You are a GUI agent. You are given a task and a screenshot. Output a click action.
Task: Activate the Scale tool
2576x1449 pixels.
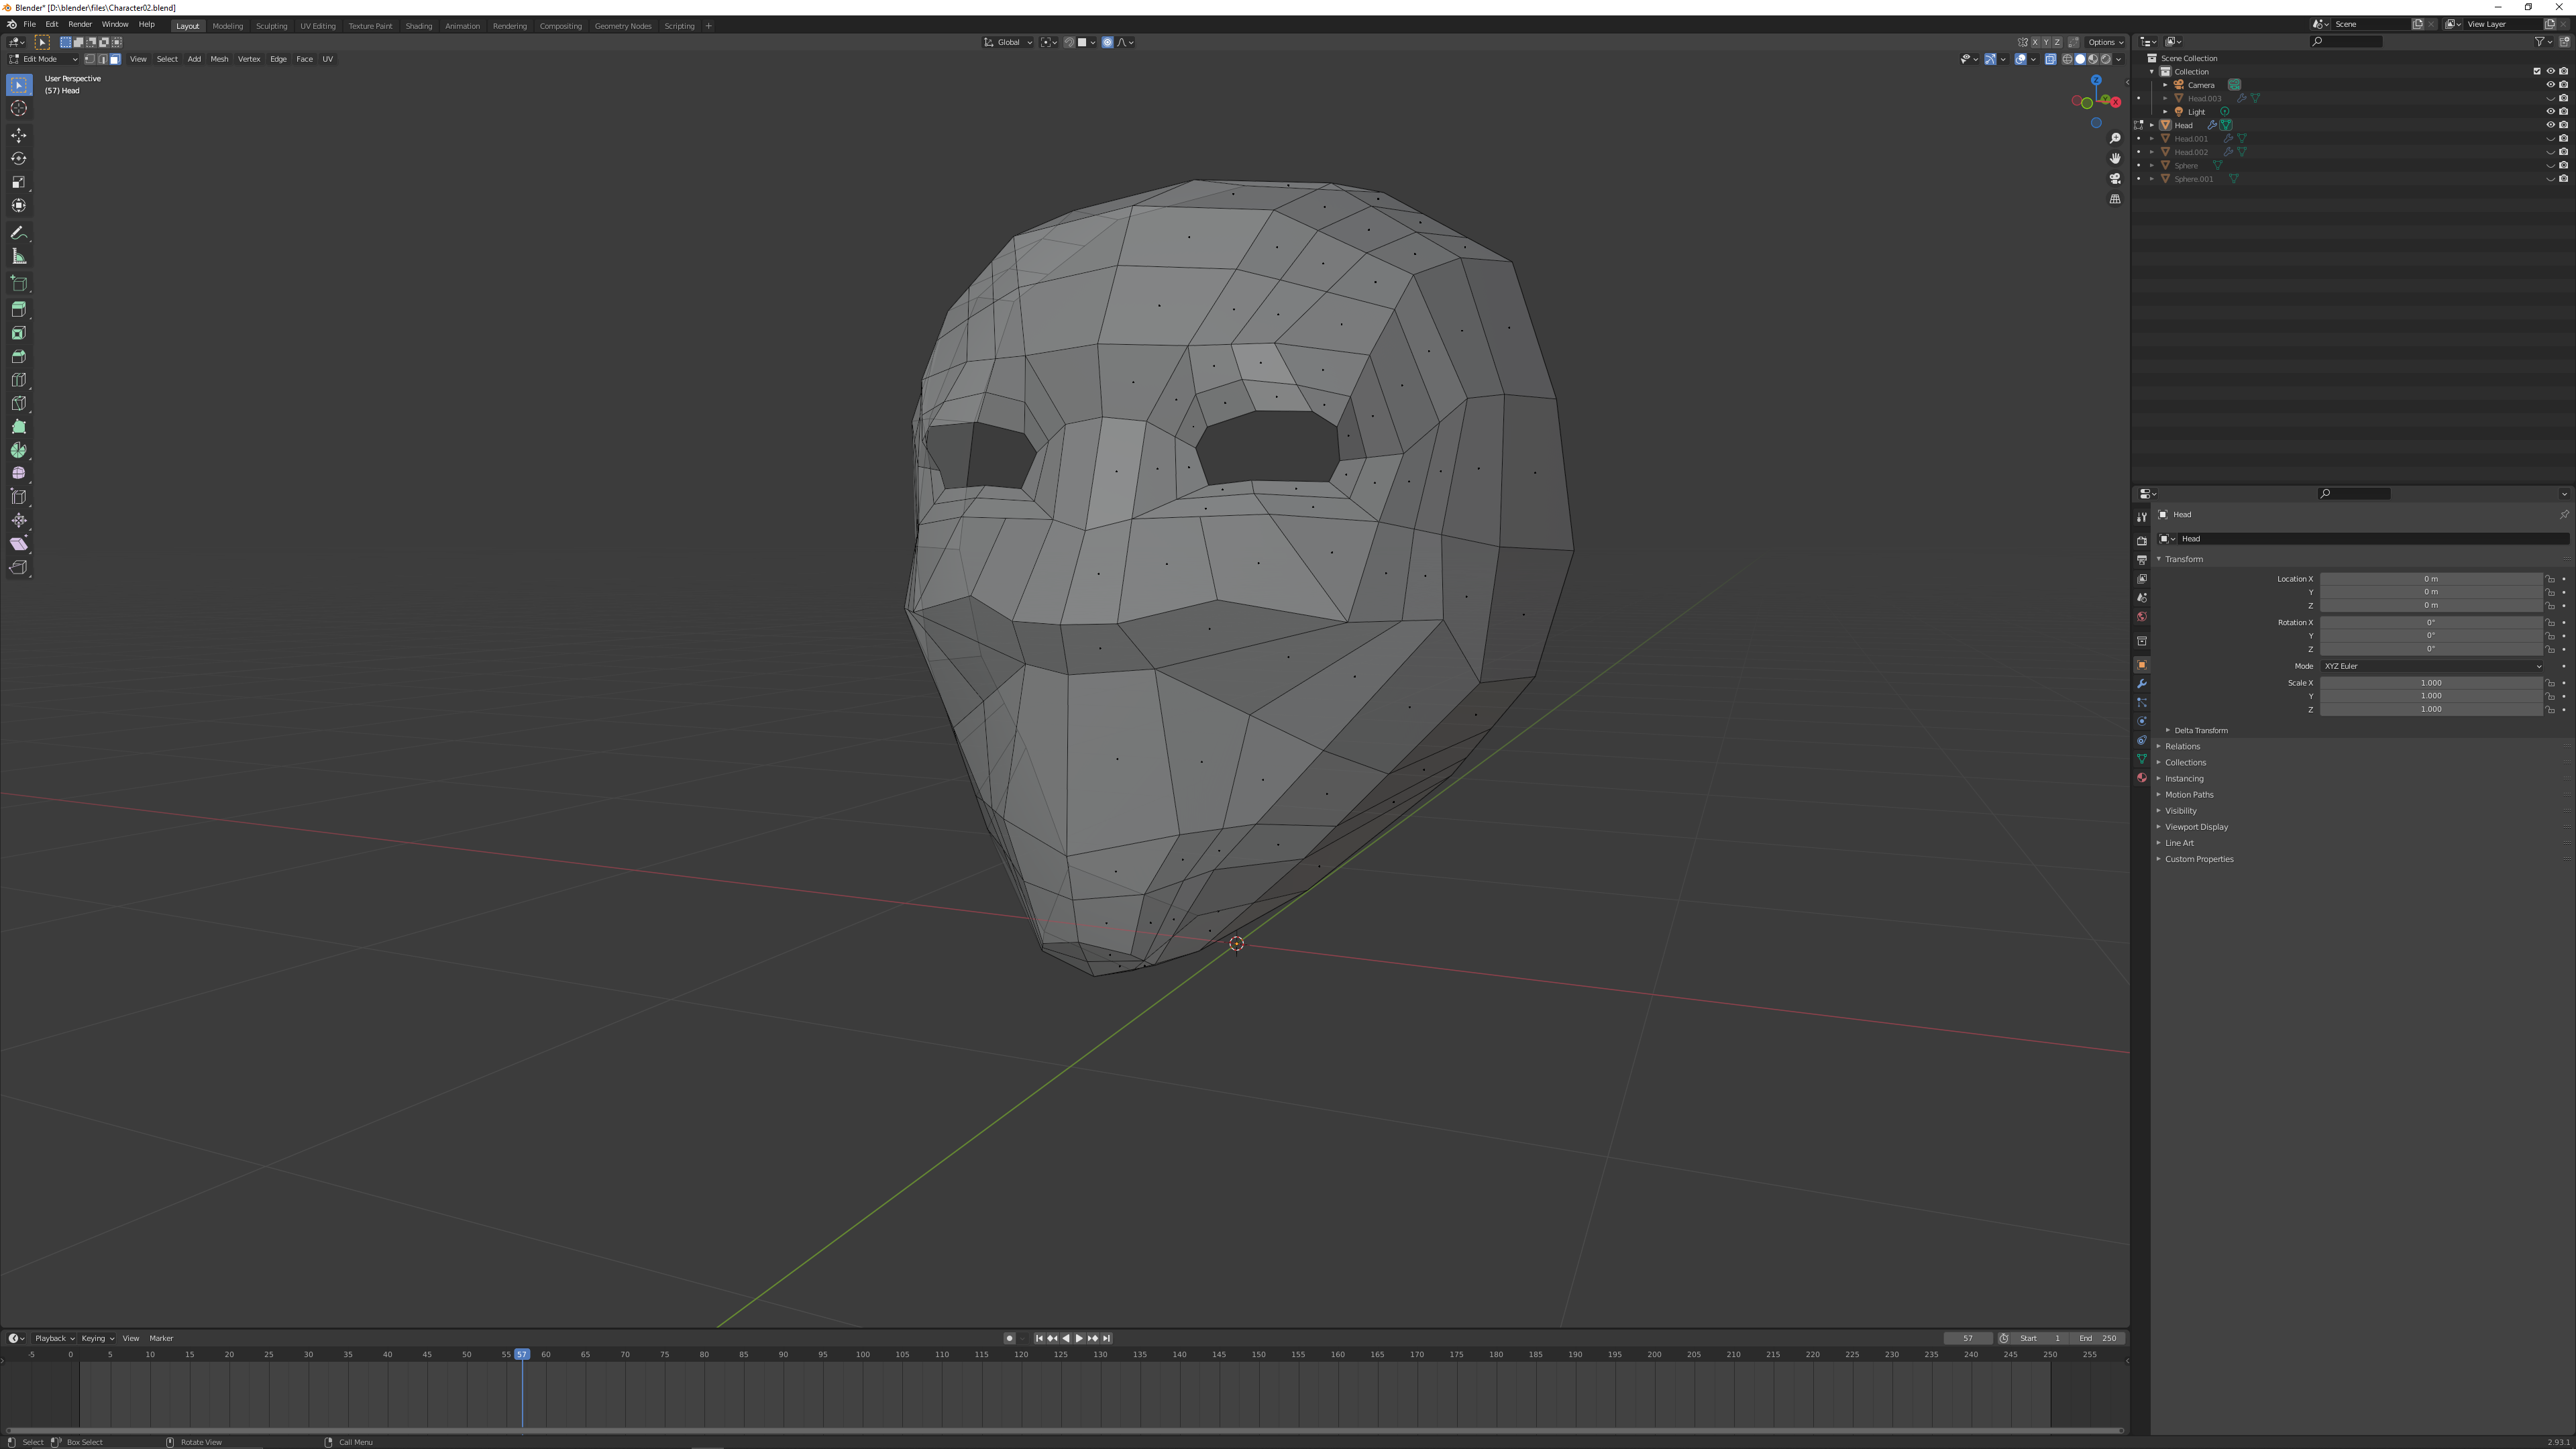click(19, 182)
